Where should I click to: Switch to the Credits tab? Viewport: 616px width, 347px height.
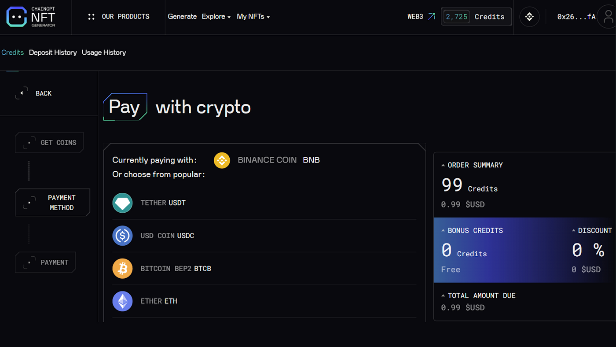[12, 52]
